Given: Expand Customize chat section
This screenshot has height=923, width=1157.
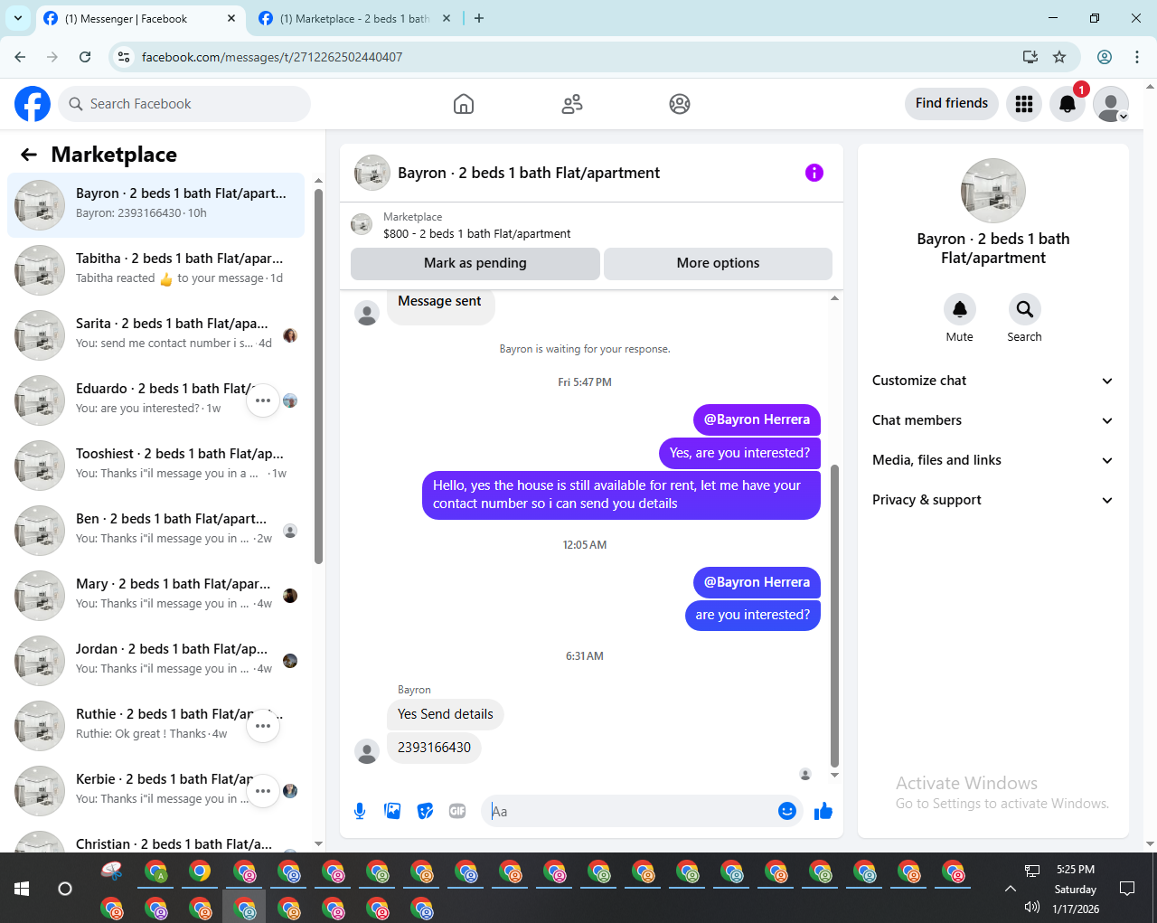Looking at the screenshot, I should point(993,381).
